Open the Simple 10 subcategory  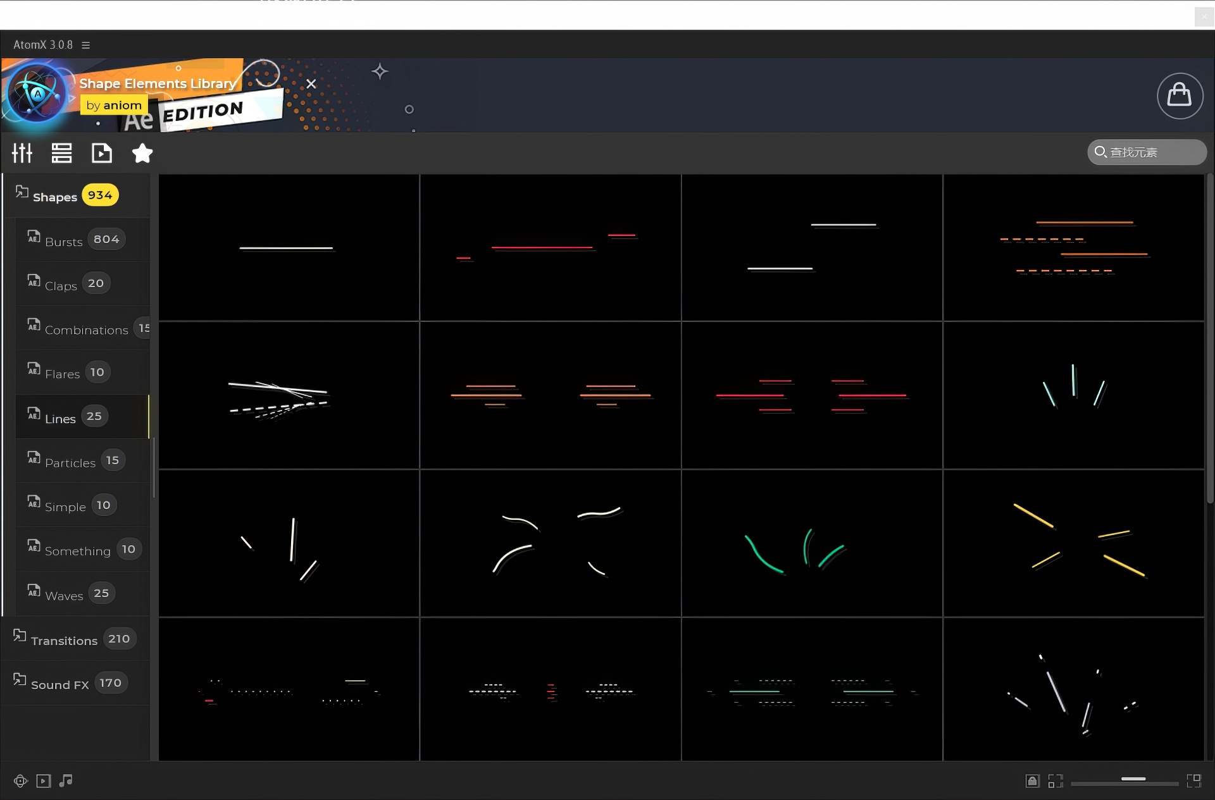82,505
